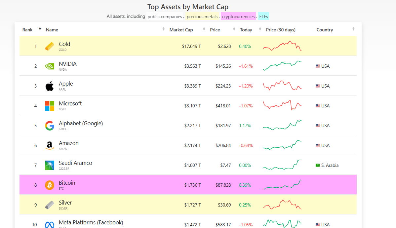396x228 pixels.
Task: Click the Meta Platforms logo icon
Action: (x=50, y=225)
